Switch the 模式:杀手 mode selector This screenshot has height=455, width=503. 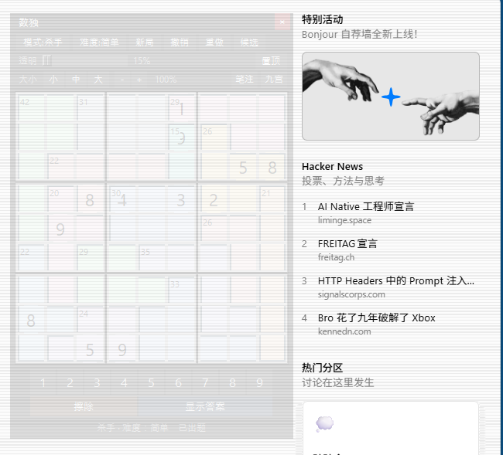coord(43,42)
